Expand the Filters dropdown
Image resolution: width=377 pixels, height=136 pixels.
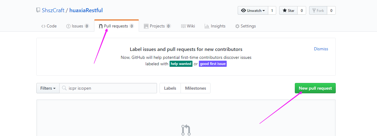point(48,88)
